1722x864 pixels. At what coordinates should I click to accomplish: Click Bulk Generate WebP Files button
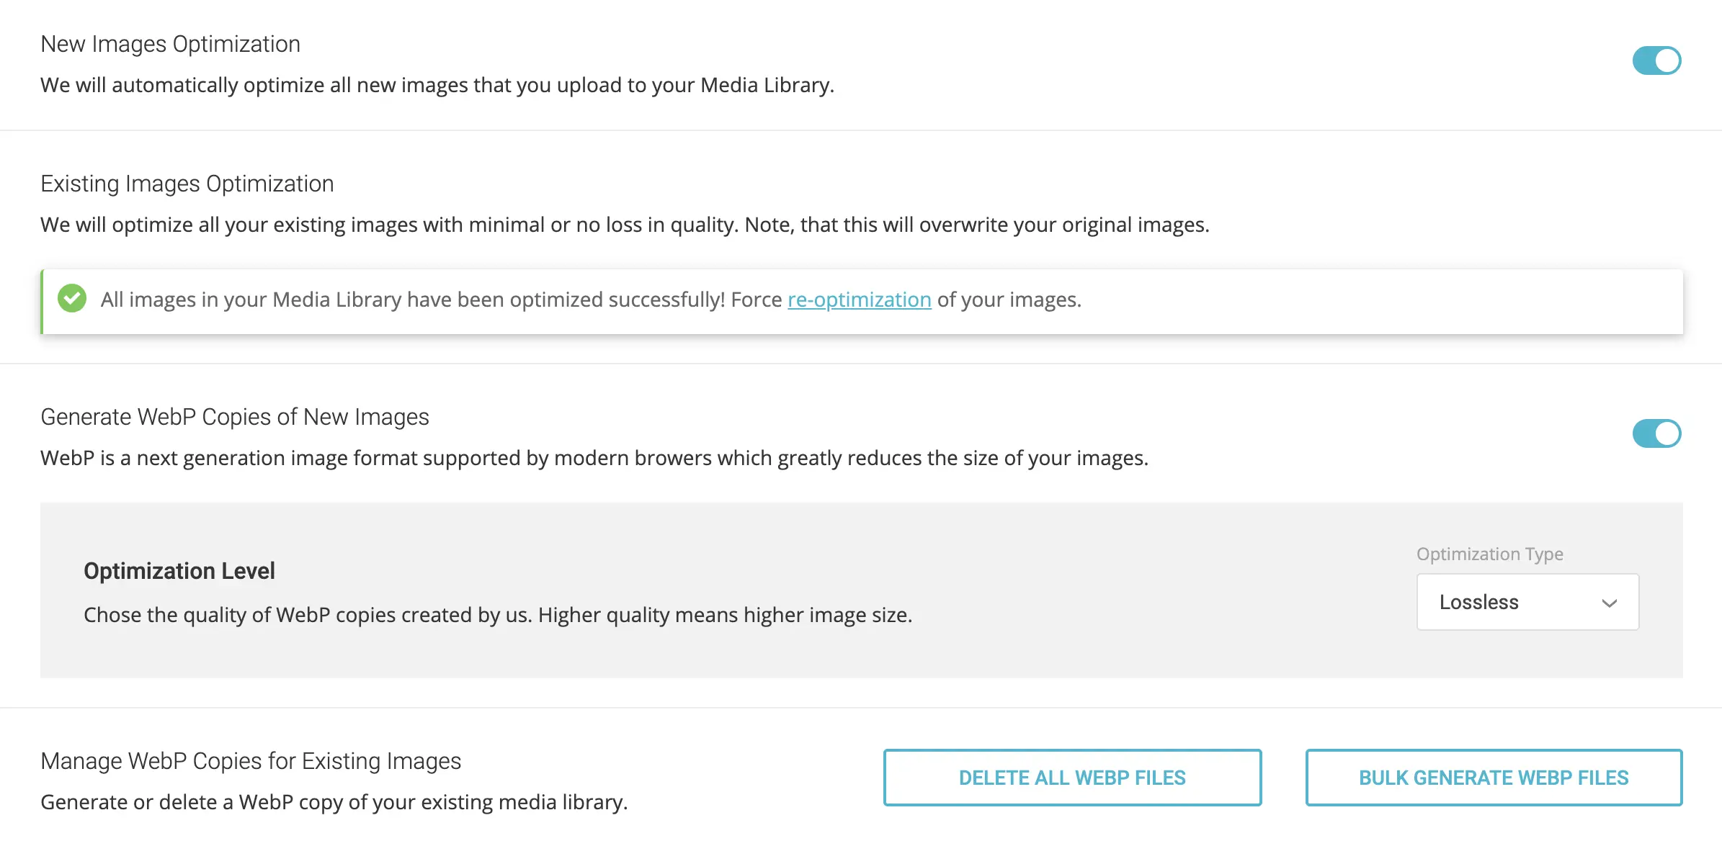tap(1494, 778)
